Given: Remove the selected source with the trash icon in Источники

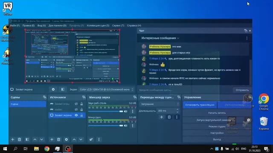Looking at the screenshot, I should (59, 139).
